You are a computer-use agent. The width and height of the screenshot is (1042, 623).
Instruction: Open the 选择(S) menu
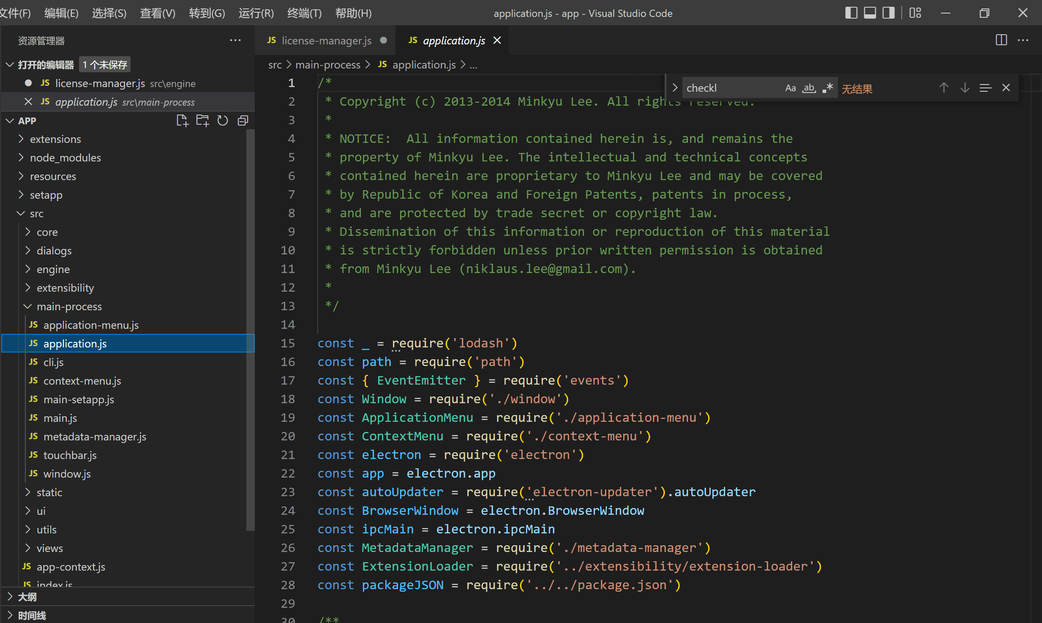[109, 13]
